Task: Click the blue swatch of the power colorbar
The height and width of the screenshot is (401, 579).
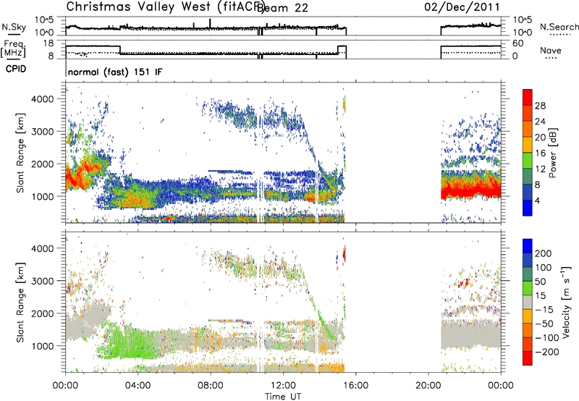Action: (528, 208)
